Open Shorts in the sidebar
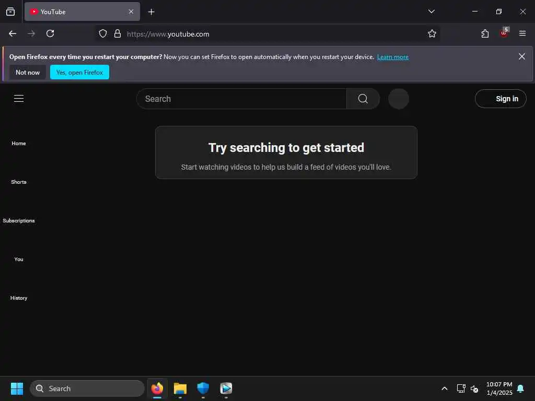This screenshot has height=401, width=535. pyautogui.click(x=19, y=182)
